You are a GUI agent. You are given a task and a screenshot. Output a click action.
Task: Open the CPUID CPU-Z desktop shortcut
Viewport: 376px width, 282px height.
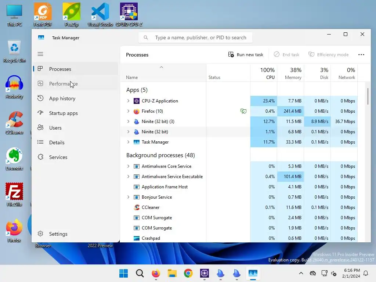(129, 15)
